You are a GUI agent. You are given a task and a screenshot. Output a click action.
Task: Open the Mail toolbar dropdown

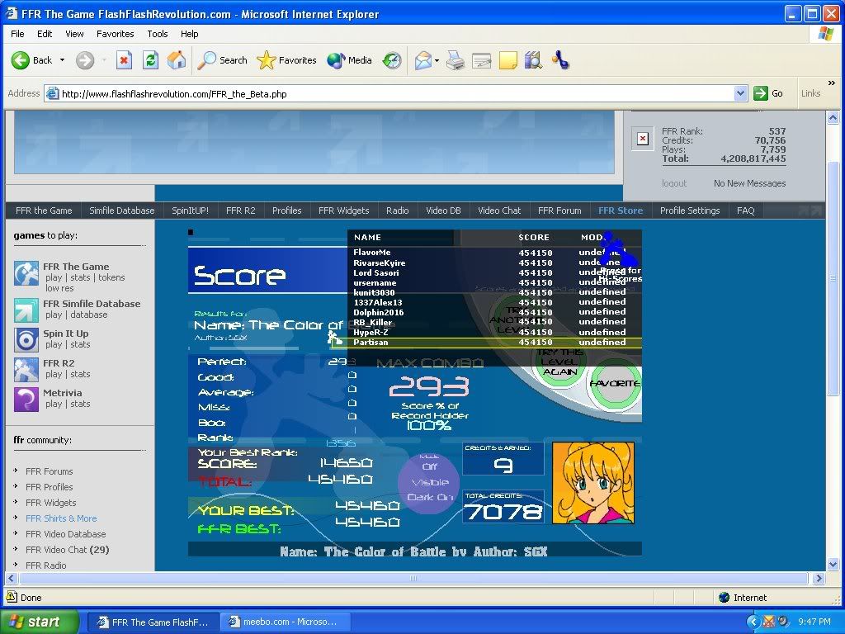(x=427, y=60)
